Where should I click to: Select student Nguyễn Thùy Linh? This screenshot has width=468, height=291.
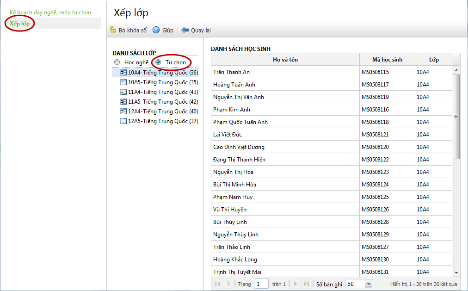(x=236, y=234)
